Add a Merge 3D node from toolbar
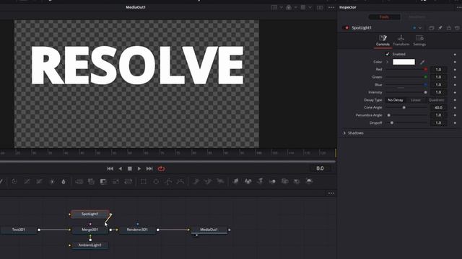Viewport: 462px width, 259px height. [x=273, y=181]
